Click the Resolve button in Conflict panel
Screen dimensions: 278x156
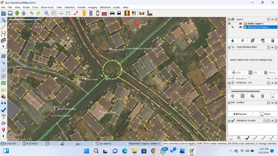point(240,114)
